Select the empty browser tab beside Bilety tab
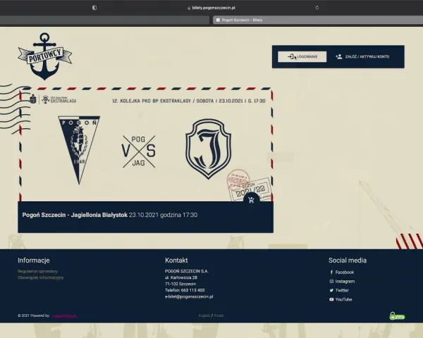 point(104,20)
